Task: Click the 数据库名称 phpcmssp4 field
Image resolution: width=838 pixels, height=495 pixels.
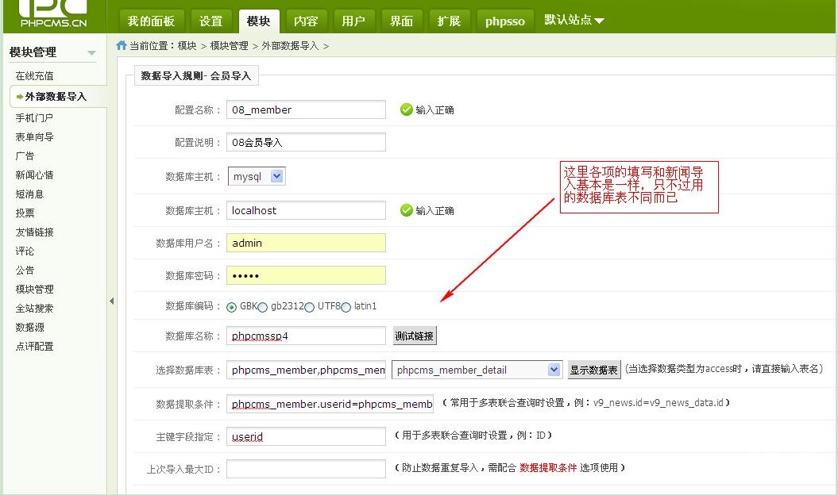Action: 306,336
